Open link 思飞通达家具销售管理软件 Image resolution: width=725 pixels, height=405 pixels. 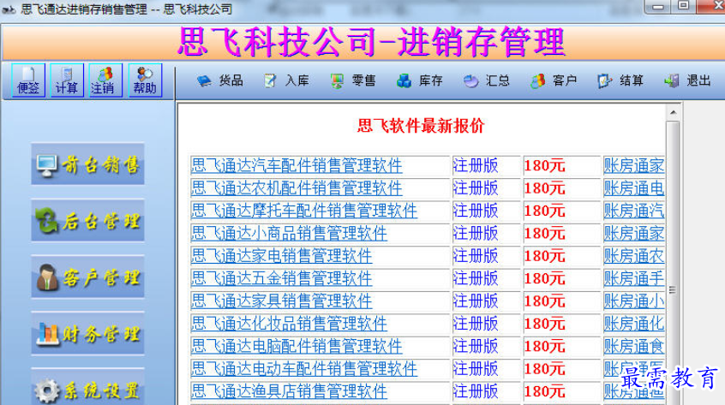[282, 301]
